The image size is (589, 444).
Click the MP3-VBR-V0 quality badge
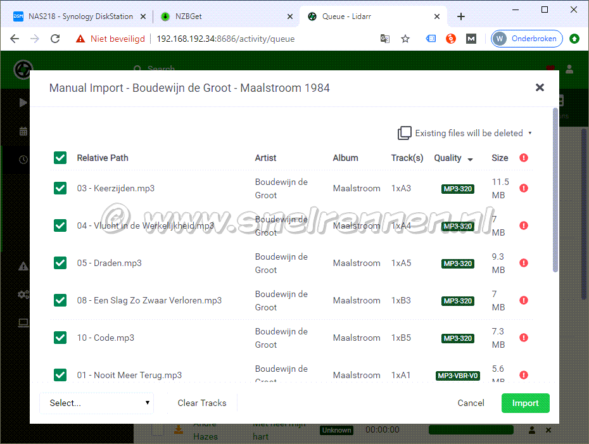point(457,376)
